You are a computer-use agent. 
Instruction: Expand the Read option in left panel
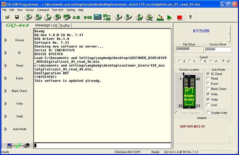[x=5, y=65]
